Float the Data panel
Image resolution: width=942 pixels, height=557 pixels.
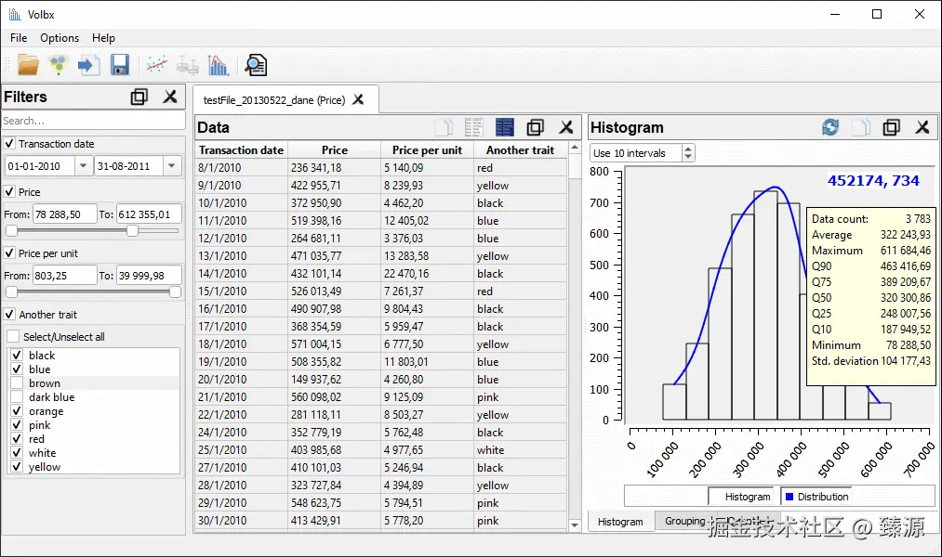tap(536, 127)
